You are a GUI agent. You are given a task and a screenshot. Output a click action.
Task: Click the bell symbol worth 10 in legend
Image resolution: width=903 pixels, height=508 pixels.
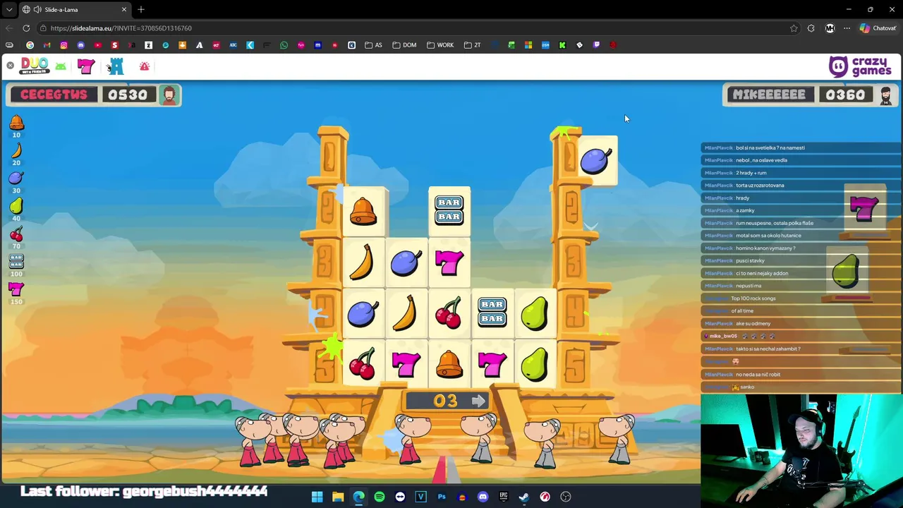[x=16, y=123]
